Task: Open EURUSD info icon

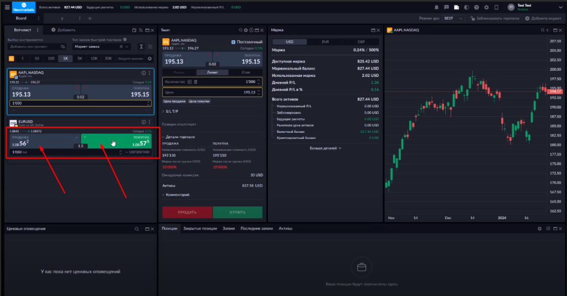Action: 143,122
